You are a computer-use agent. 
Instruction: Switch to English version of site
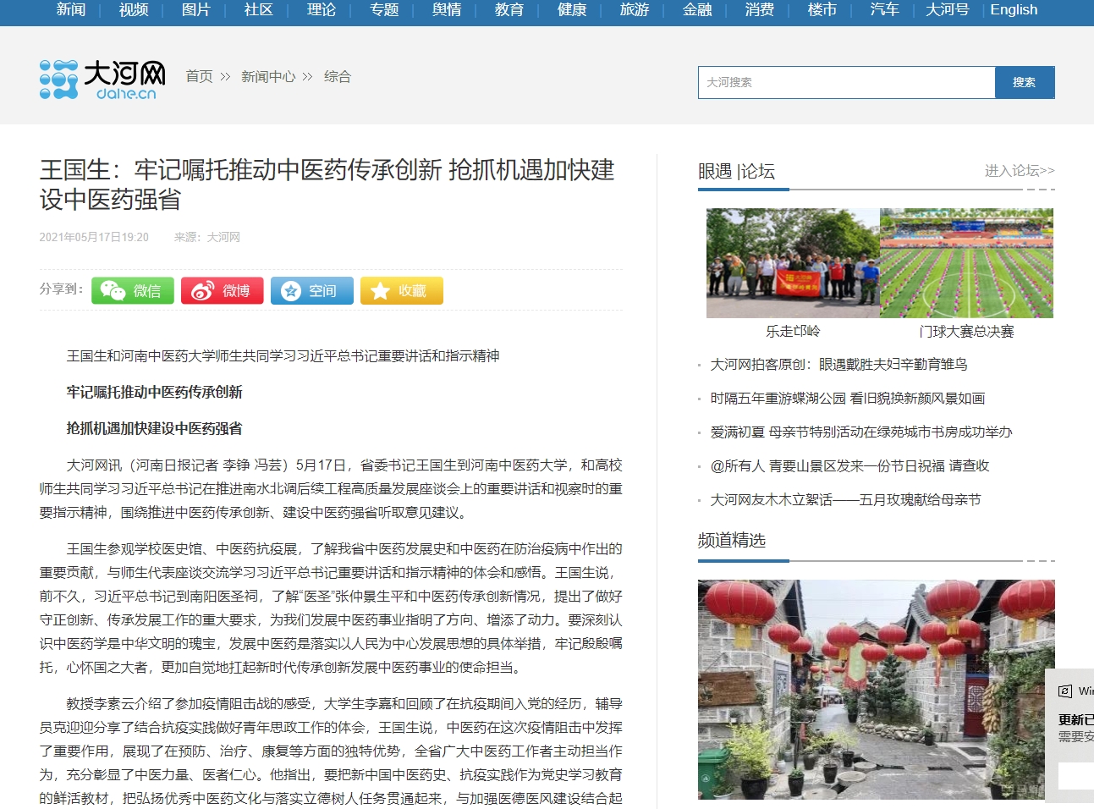point(1013,10)
